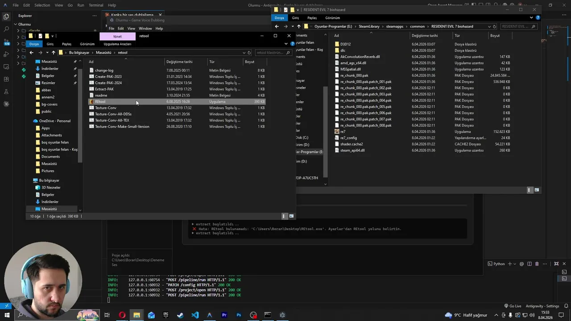Focus the RESIDENT EVIL 7 search box
Screen dimensions: 571x321
[x=518, y=26]
